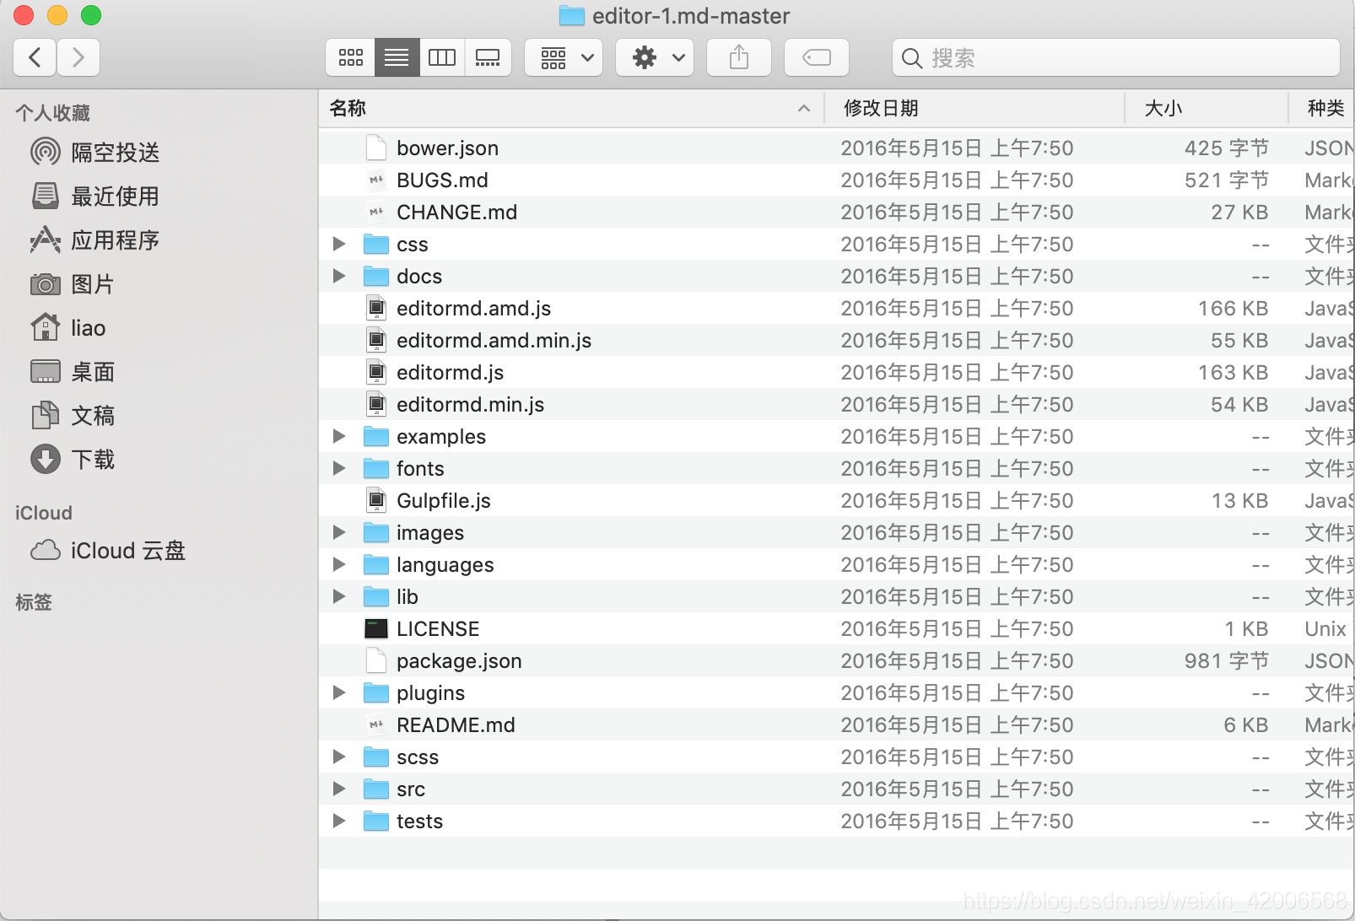Select the fonts folder icon
Image resolution: width=1355 pixels, height=921 pixels.
376,468
